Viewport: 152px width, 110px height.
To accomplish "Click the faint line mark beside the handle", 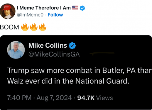I will (102, 53).
